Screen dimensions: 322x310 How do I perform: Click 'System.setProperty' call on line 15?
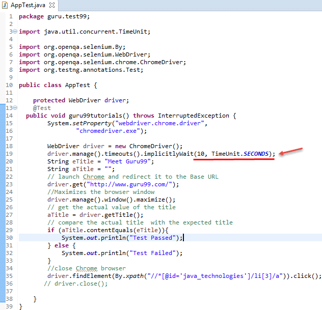[x=79, y=123]
